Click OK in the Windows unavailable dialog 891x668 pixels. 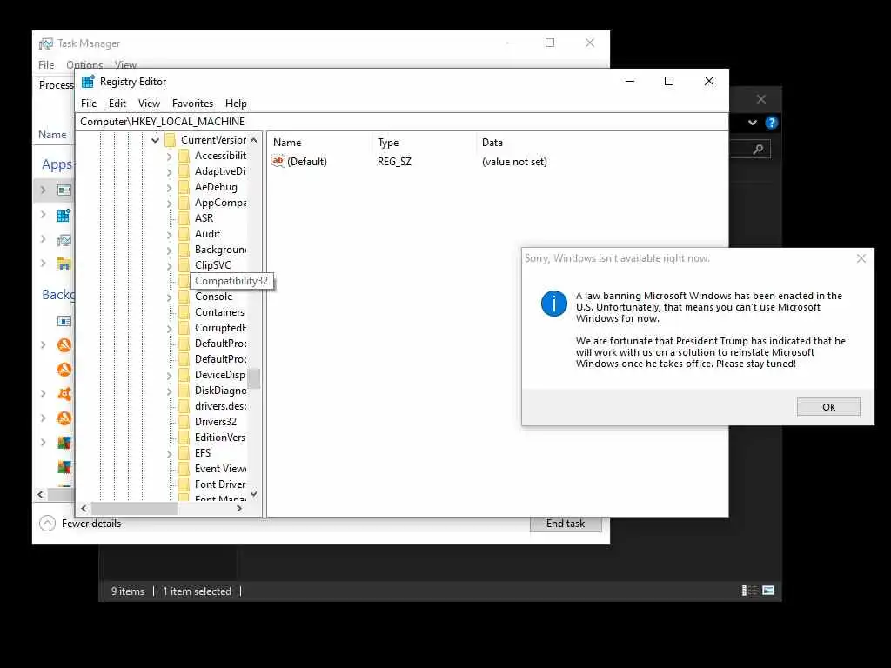coord(828,407)
